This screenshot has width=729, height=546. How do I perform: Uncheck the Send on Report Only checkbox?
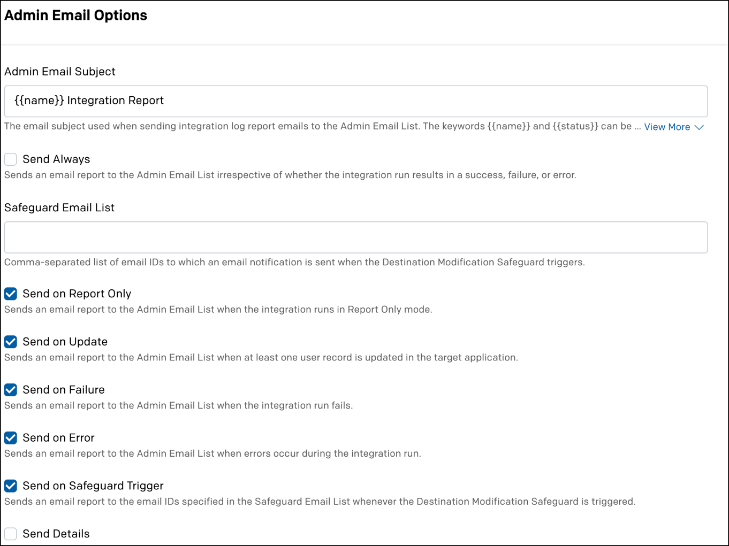pyautogui.click(x=11, y=294)
